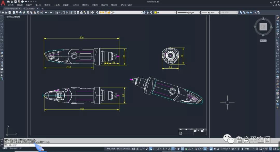Switch to the Layout1 tab

pyautogui.click(x=13, y=148)
